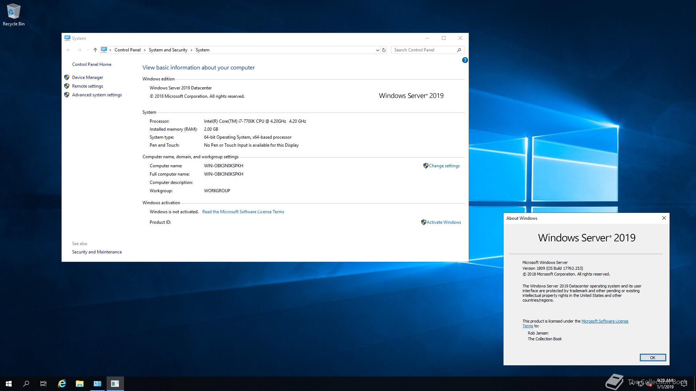Expand address bar history dropdown

[377, 50]
